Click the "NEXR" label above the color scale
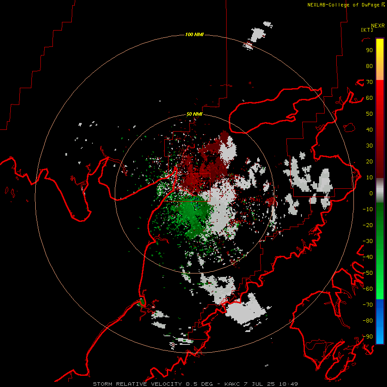The image size is (387, 387). [x=378, y=26]
